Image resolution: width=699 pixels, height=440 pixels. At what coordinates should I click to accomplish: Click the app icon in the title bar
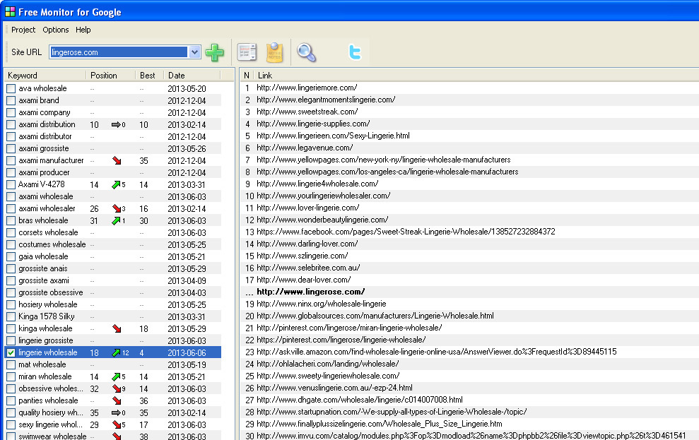(x=10, y=12)
